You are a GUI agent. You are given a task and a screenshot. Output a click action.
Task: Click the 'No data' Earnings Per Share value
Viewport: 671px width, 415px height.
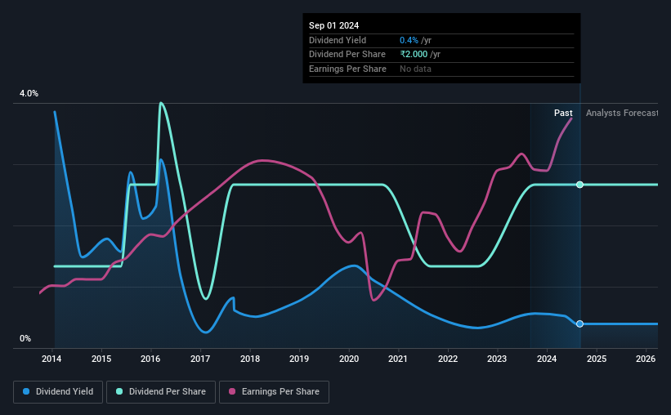tap(415, 69)
